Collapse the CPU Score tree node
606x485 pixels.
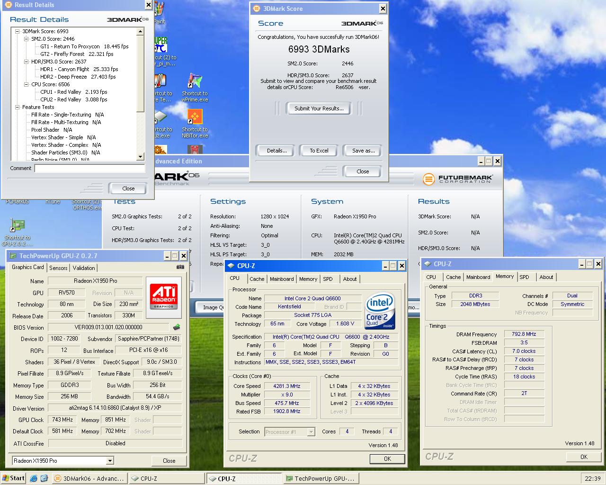[x=27, y=84]
